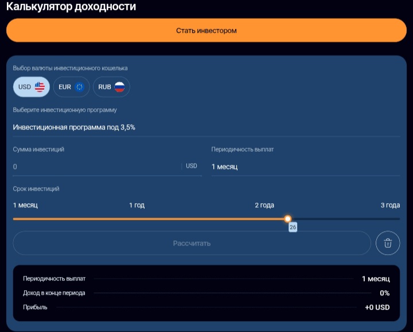Screen dimensions: 413x332
Task: Open the investment program 3,5% dropdown
Action: 206,127
